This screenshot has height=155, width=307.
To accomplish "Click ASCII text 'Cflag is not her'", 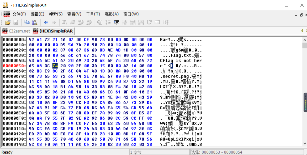I will (x=181, y=60).
